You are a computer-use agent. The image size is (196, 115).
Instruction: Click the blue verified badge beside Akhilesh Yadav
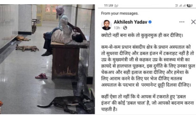pos(150,22)
